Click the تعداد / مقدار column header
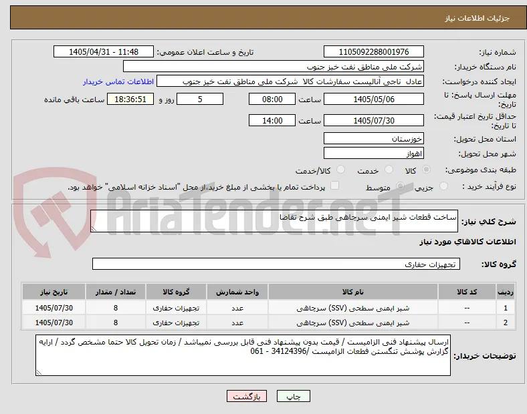This screenshot has height=414, width=527. click(x=116, y=292)
